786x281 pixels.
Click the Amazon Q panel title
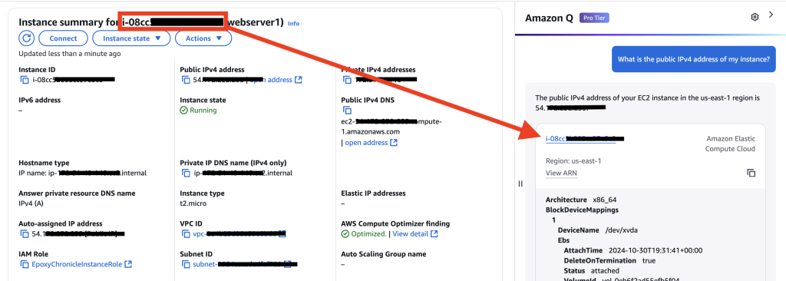point(549,18)
